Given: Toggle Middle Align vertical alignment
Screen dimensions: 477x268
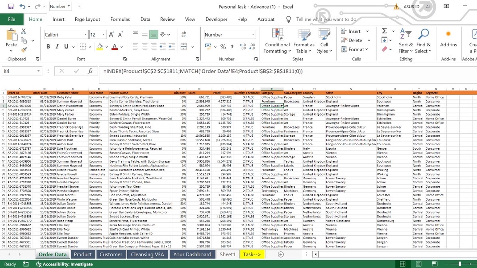Looking at the screenshot, I should point(145,34).
